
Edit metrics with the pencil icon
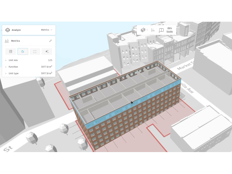point(51,41)
